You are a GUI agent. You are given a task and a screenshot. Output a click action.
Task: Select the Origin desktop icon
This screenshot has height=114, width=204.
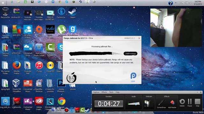click(39, 31)
